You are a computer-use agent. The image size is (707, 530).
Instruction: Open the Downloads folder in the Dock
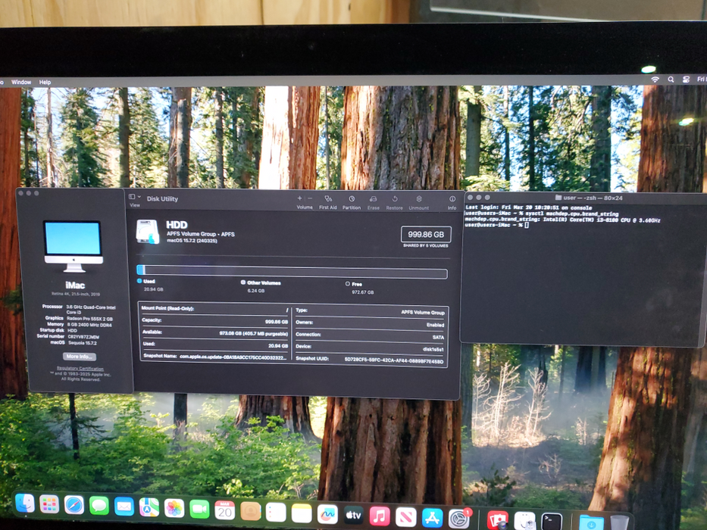coord(591,522)
